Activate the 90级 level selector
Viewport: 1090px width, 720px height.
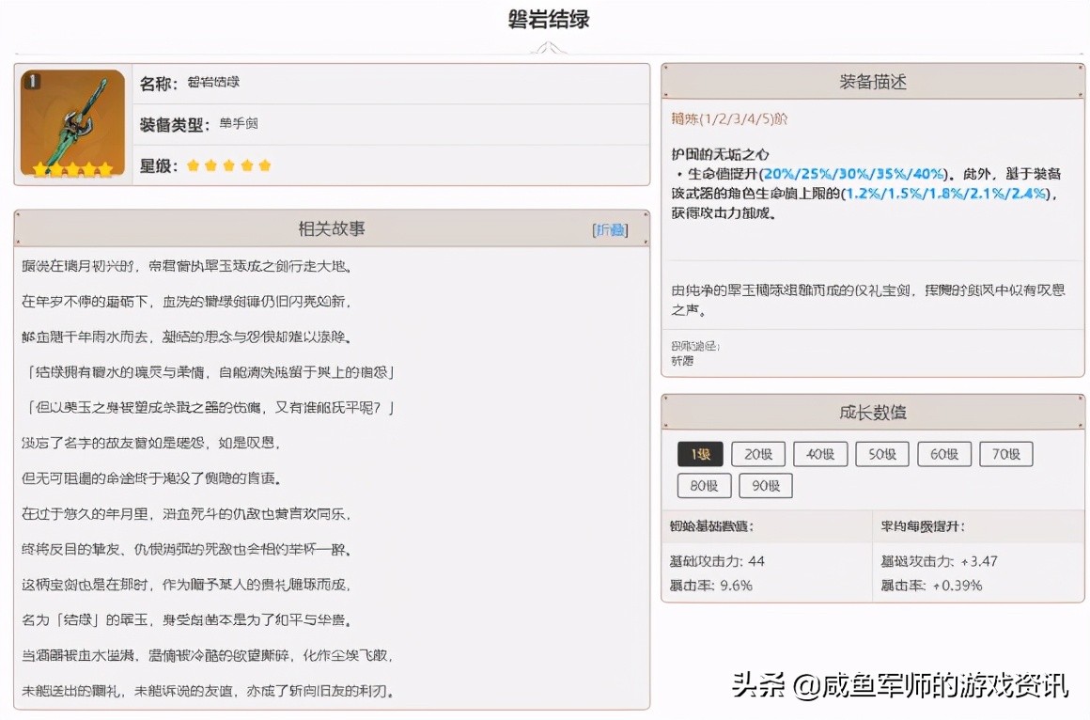tap(765, 485)
